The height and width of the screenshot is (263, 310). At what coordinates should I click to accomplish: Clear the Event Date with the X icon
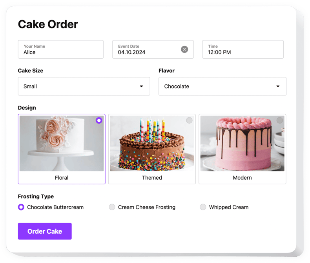184,49
